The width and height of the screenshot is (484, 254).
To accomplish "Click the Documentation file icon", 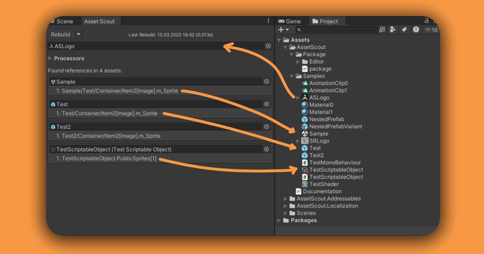I will tap(298, 192).
